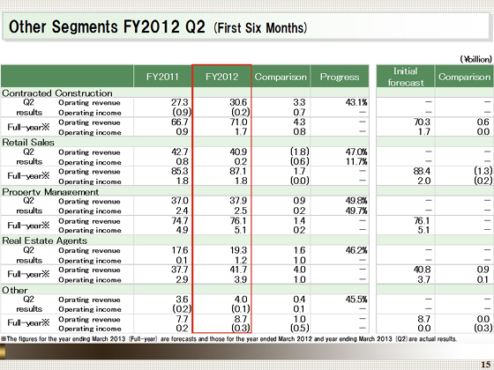Click the 3.3 comparison cell
Image resolution: width=494 pixels, height=370 pixels.
click(299, 102)
